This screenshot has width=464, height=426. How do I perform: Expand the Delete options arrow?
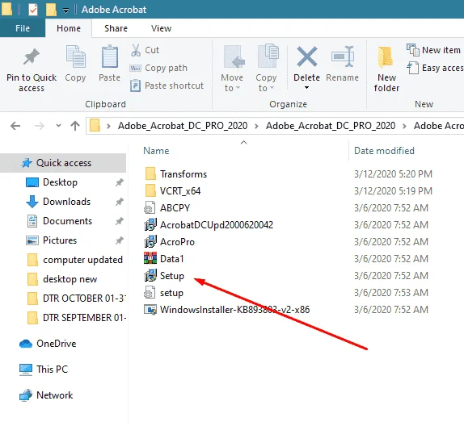pos(306,88)
